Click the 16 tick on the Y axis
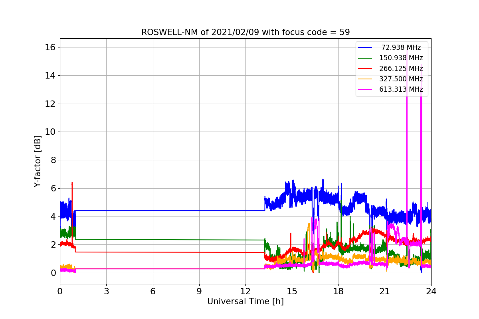479x319 pixels. (51, 47)
